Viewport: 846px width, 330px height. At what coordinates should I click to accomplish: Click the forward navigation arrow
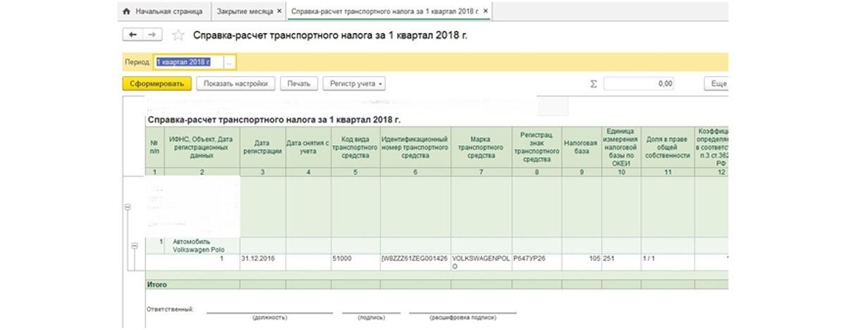point(151,34)
